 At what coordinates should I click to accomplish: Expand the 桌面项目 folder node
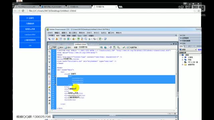coord(183,65)
